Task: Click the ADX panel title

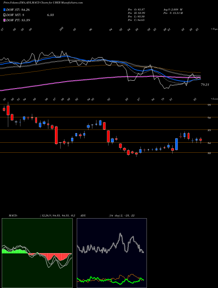Action: pos(83,216)
